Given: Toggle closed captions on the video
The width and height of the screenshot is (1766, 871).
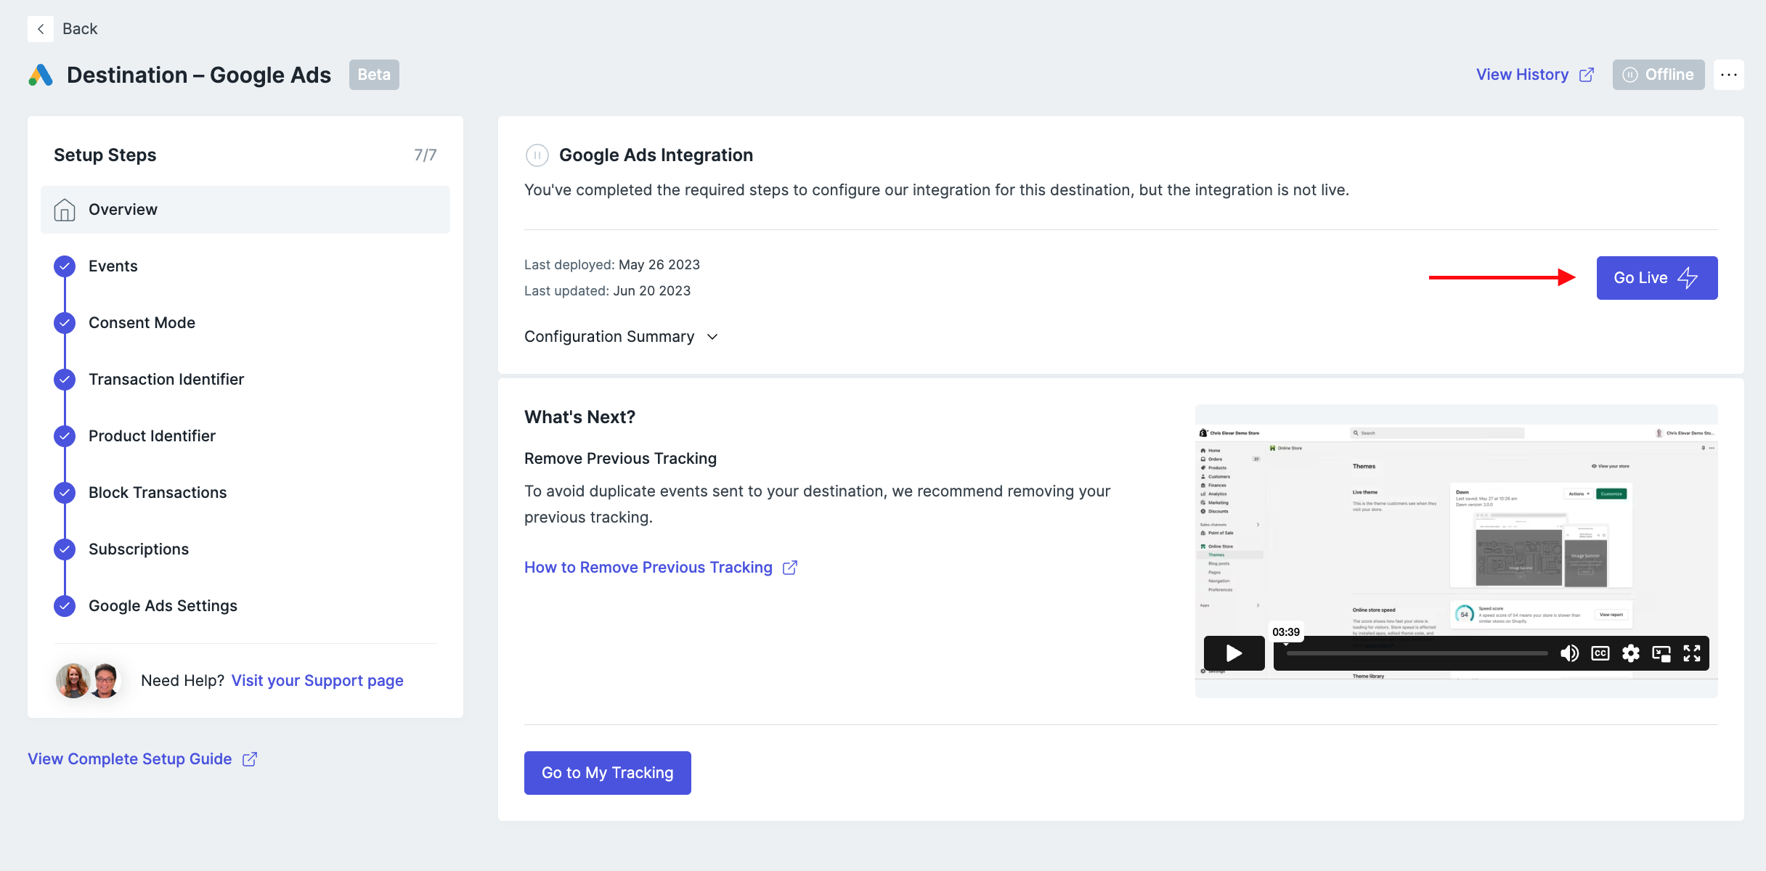Looking at the screenshot, I should click(x=1600, y=653).
